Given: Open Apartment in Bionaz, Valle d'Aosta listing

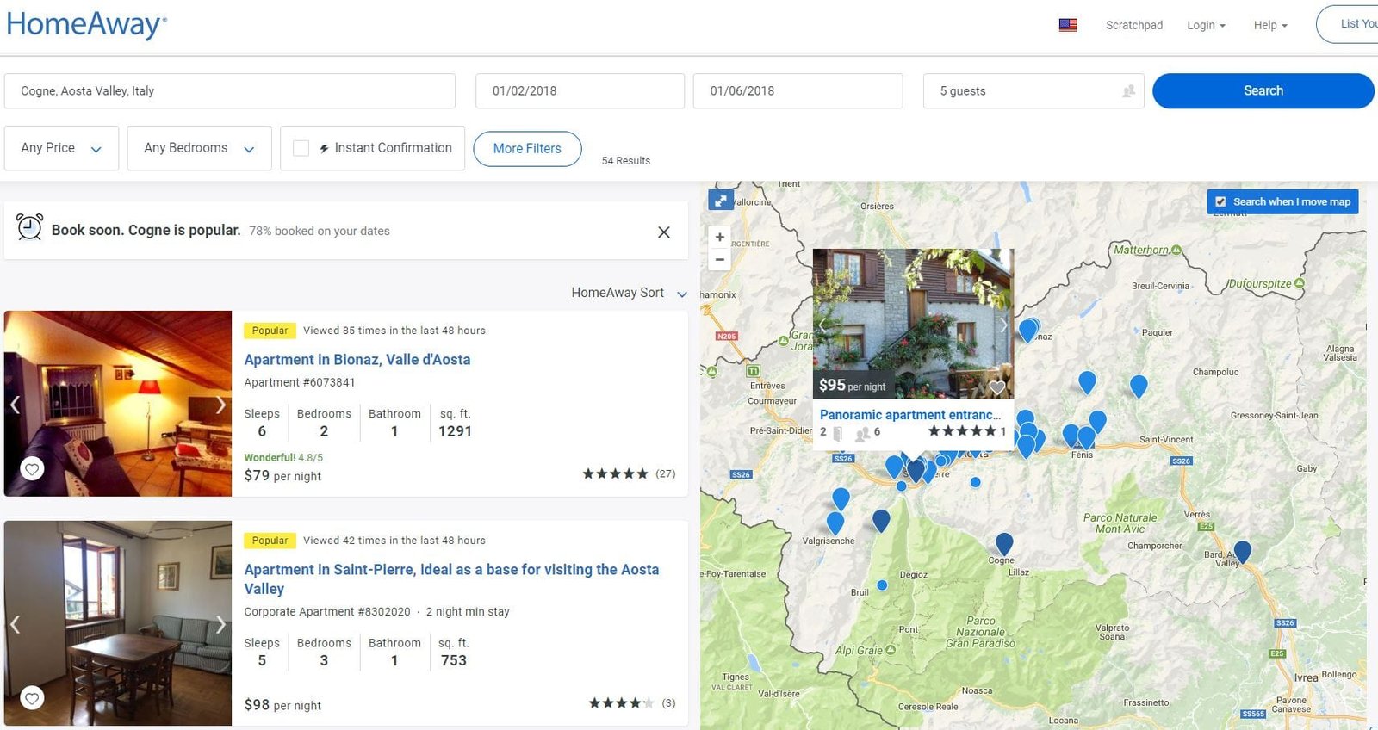Looking at the screenshot, I should pyautogui.click(x=357, y=360).
